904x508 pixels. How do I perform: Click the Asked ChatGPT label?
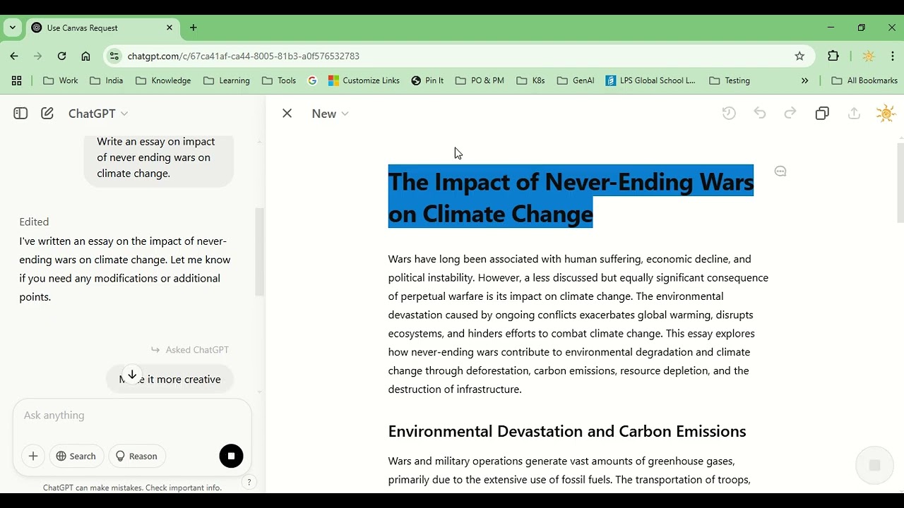pyautogui.click(x=190, y=350)
